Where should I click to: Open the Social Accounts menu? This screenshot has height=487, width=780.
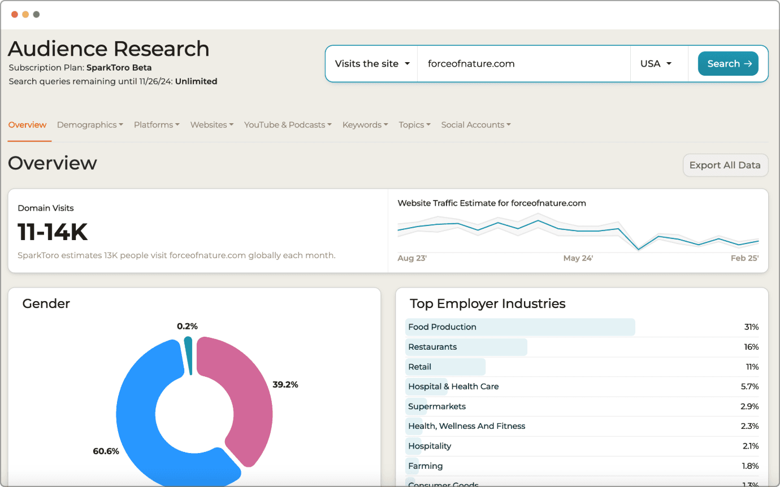[476, 125]
